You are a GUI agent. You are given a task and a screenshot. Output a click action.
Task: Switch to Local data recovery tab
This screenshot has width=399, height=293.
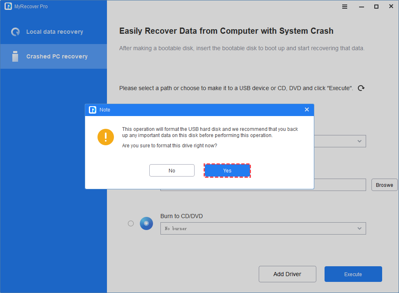tap(54, 32)
